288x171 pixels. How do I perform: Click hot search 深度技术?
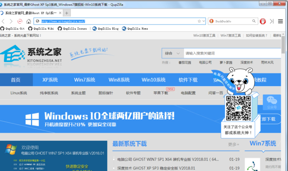point(247,63)
